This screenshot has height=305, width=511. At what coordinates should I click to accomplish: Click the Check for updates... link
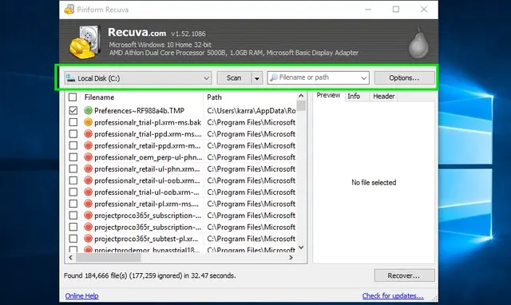coord(393,296)
